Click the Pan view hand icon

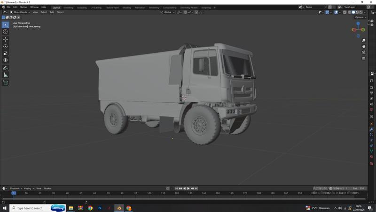coord(363,46)
